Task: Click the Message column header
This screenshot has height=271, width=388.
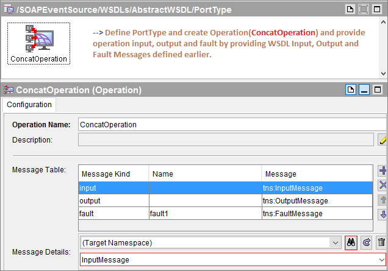Action: (317, 174)
